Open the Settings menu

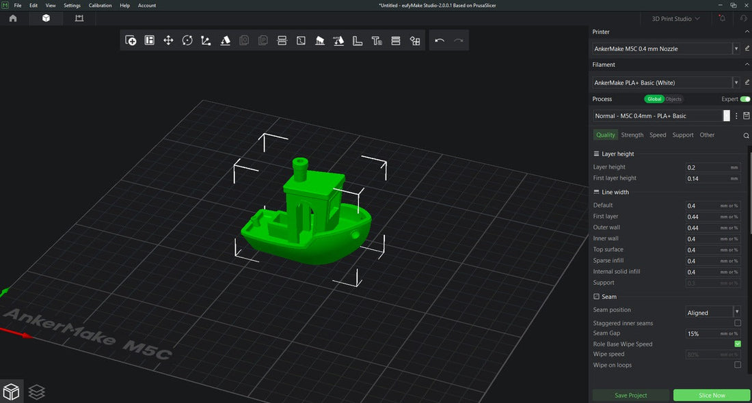[x=72, y=5]
